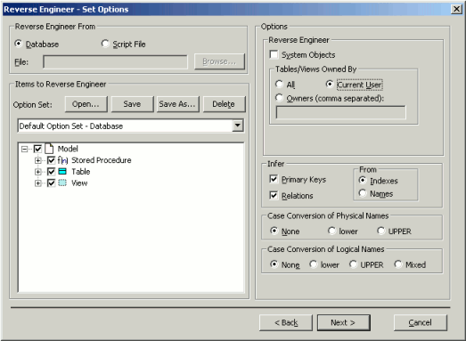
Task: Close the Reverse Engineer dialog
Action: 456,9
